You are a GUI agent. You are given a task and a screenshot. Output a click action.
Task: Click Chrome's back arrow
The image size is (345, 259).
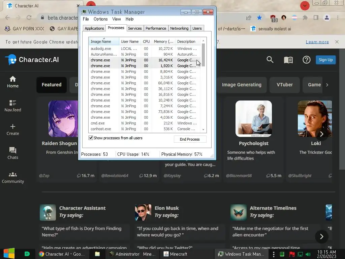coord(7,18)
